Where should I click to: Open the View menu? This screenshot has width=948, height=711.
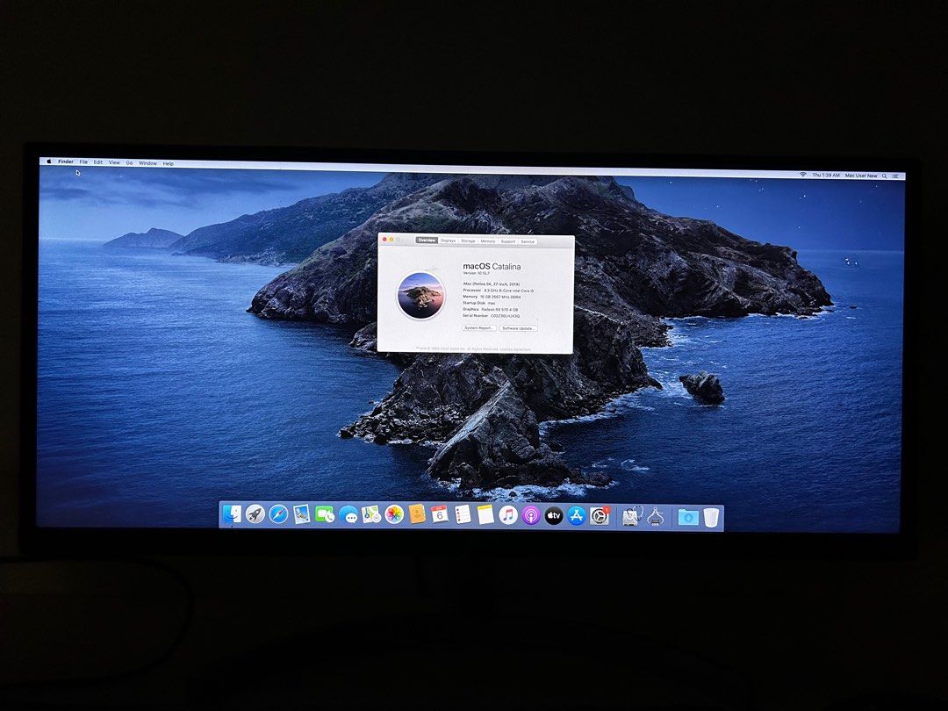click(114, 162)
